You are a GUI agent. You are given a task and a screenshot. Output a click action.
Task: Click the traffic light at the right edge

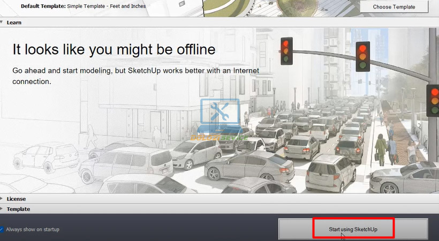(433, 100)
